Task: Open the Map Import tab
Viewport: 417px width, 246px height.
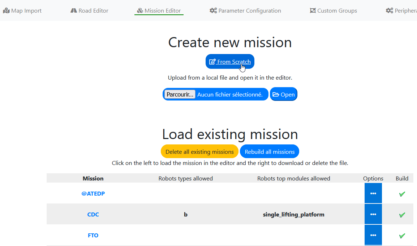Action: point(22,11)
